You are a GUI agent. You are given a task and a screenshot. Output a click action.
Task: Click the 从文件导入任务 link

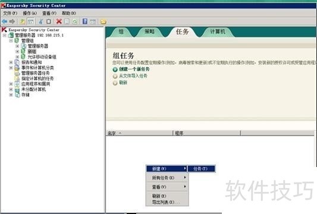point(133,76)
